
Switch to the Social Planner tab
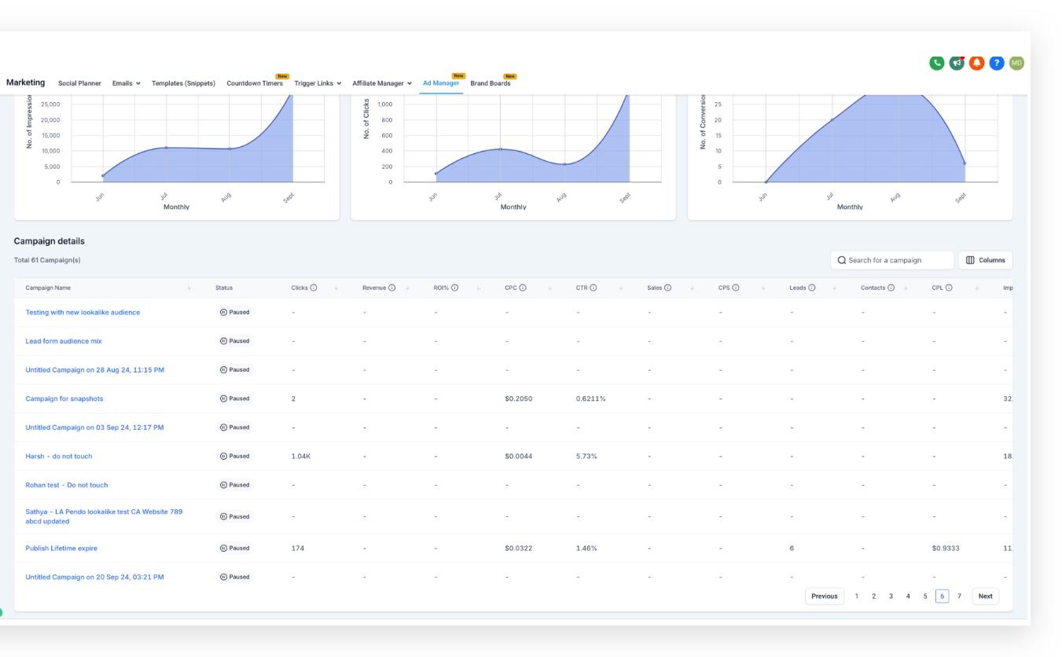(x=79, y=83)
